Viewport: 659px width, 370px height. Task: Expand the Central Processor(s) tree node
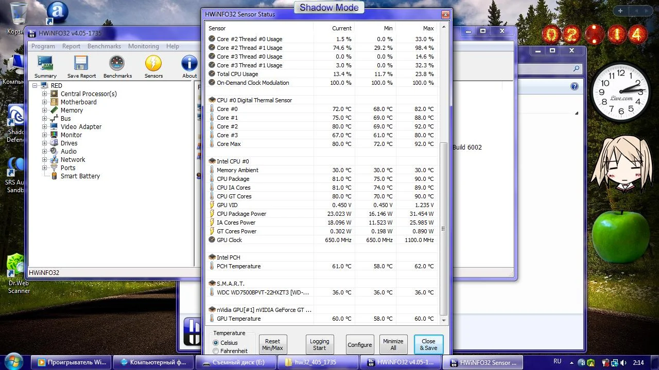point(44,94)
